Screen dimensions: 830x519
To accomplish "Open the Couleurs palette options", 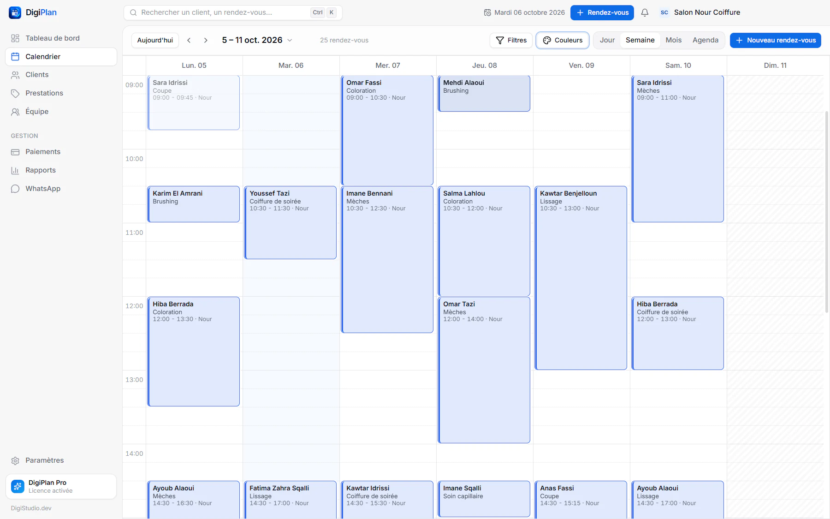I will [x=563, y=40].
